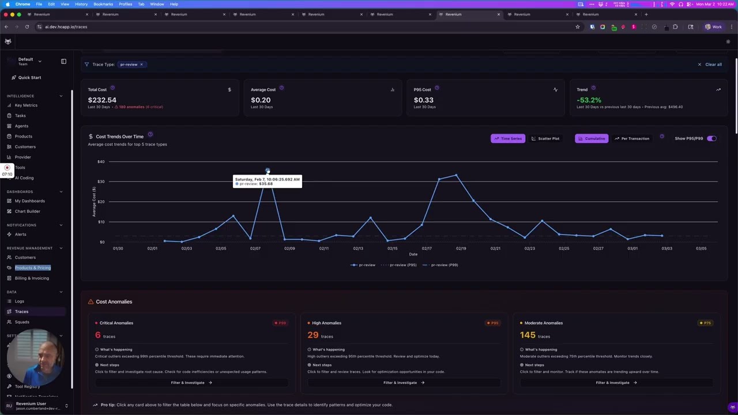Click Clear all filters
The height and width of the screenshot is (415, 738).
[710, 65]
